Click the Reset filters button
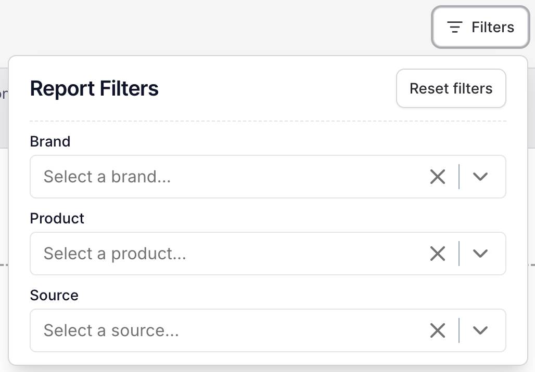535x372 pixels. [x=451, y=88]
